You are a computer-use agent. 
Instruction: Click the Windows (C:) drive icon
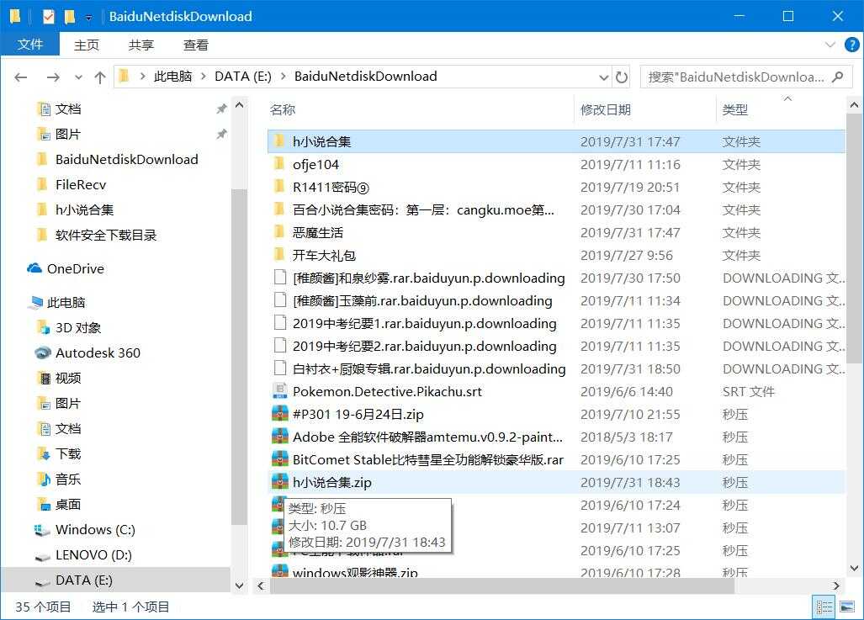click(42, 530)
